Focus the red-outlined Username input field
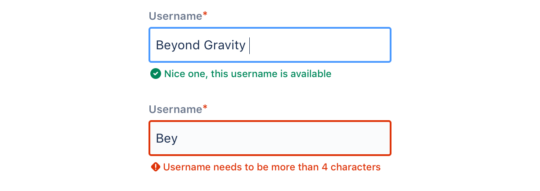This screenshot has height=191, width=540. pyautogui.click(x=270, y=138)
